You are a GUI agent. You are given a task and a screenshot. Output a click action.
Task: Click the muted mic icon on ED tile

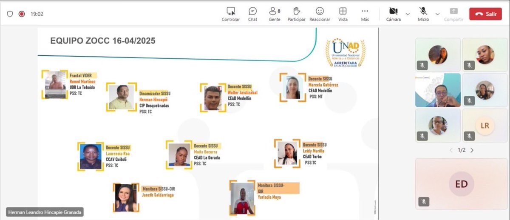pos(423,202)
